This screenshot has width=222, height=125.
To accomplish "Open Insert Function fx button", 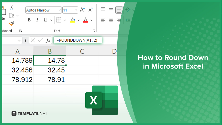I will (48, 40).
